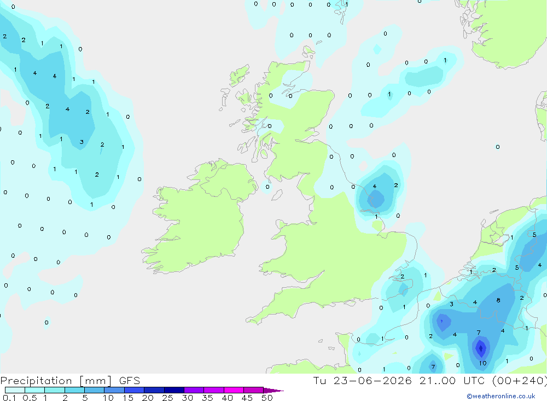Click the 0.1–0.5 mm palest legend swatch
Image resolution: width=547 pixels, height=401 pixels.
[15, 390]
